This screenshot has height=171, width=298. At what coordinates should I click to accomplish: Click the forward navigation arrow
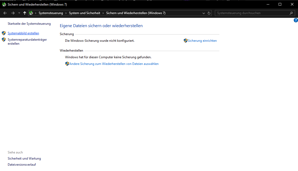pyautogui.click(x=13, y=13)
